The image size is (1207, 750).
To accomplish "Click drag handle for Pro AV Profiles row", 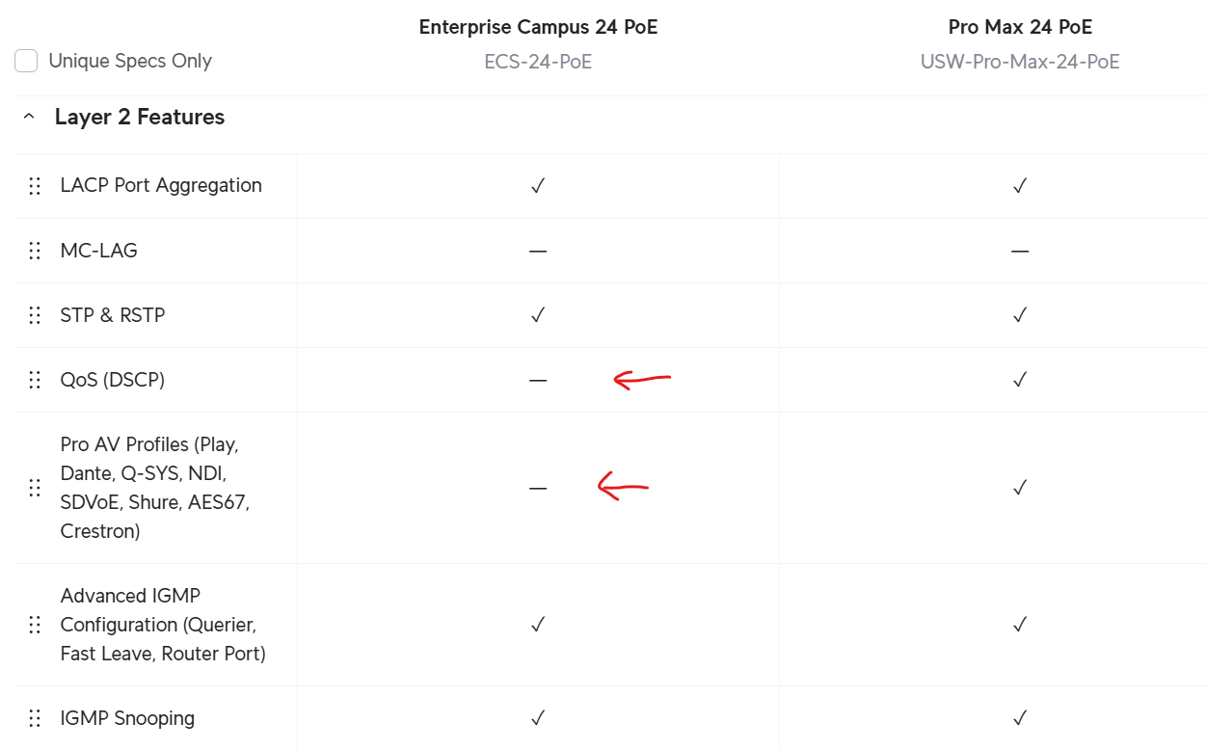I will [x=35, y=488].
